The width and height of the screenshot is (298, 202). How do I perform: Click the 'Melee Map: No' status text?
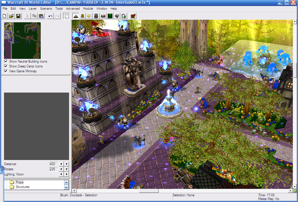269,199
